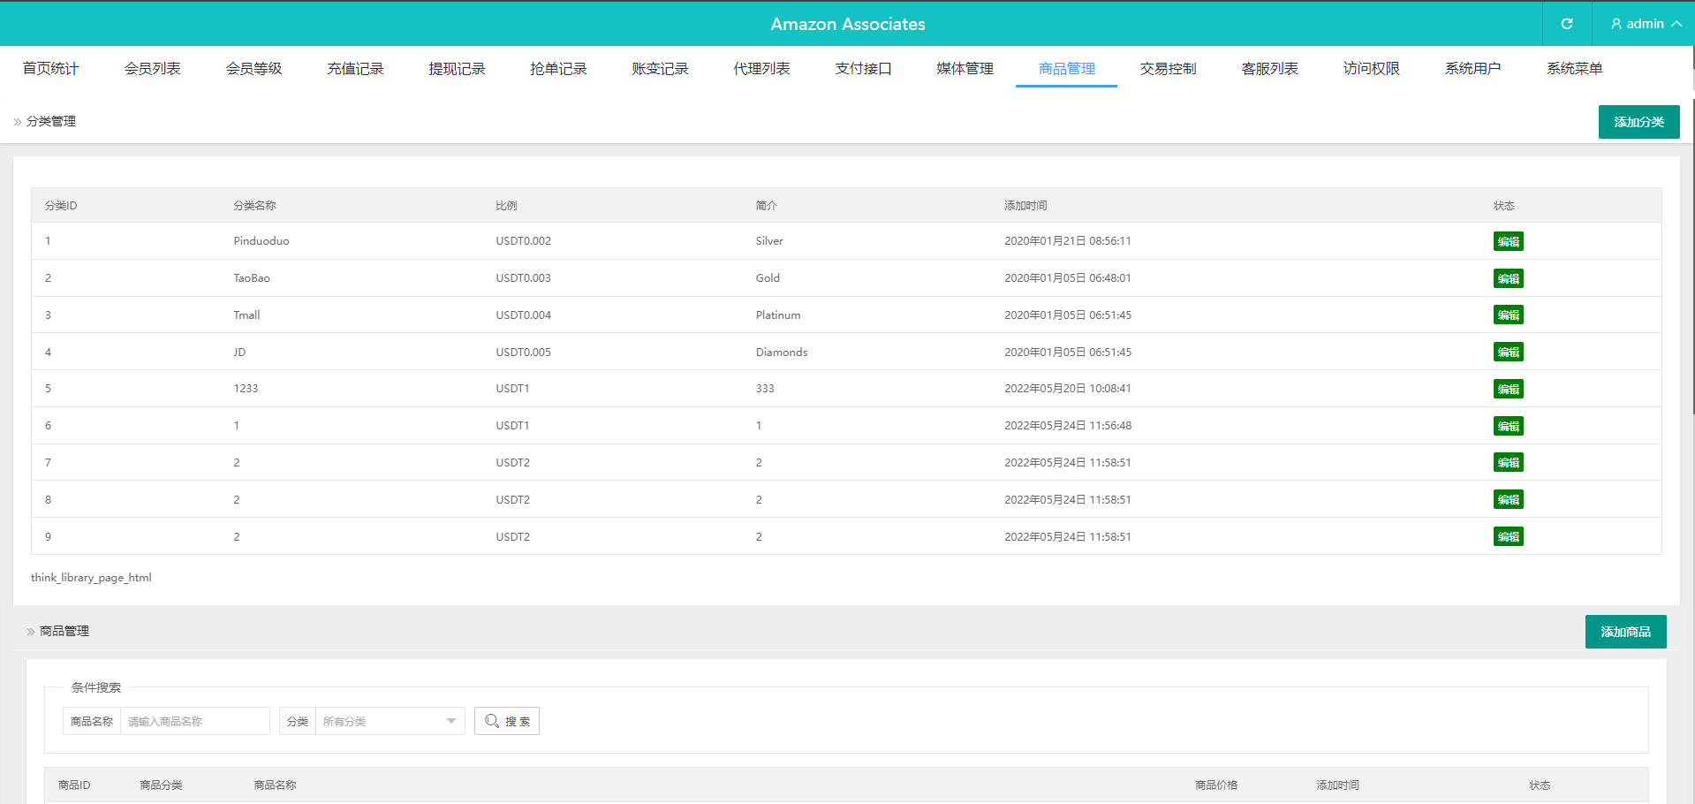Switch to 交易控制 tab
The height and width of the screenshot is (804, 1695).
tap(1168, 68)
